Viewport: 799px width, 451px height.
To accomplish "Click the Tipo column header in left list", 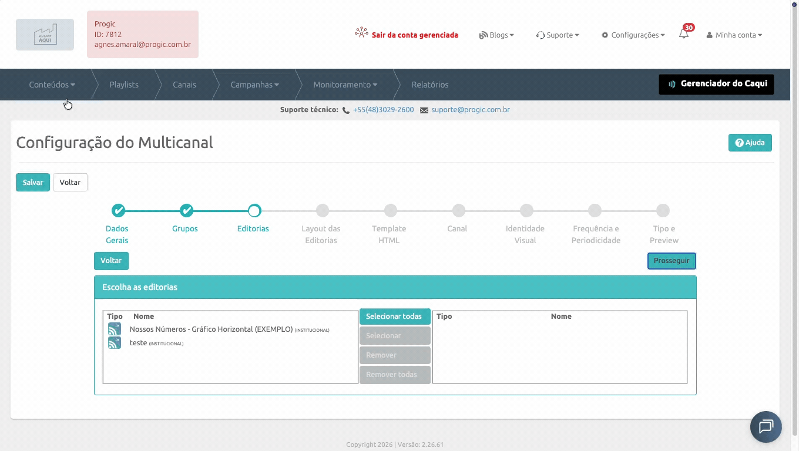I will [115, 316].
